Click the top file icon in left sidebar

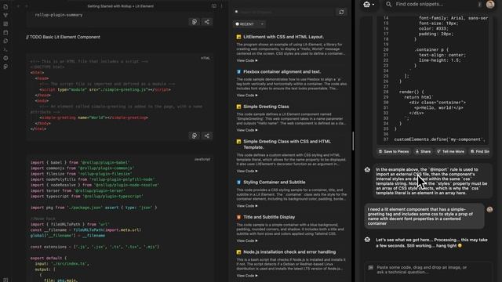(x=5, y=7)
